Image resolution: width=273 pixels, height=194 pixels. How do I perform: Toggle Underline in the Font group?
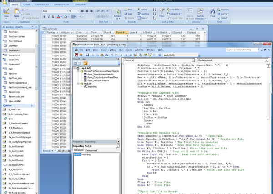[53, 17]
